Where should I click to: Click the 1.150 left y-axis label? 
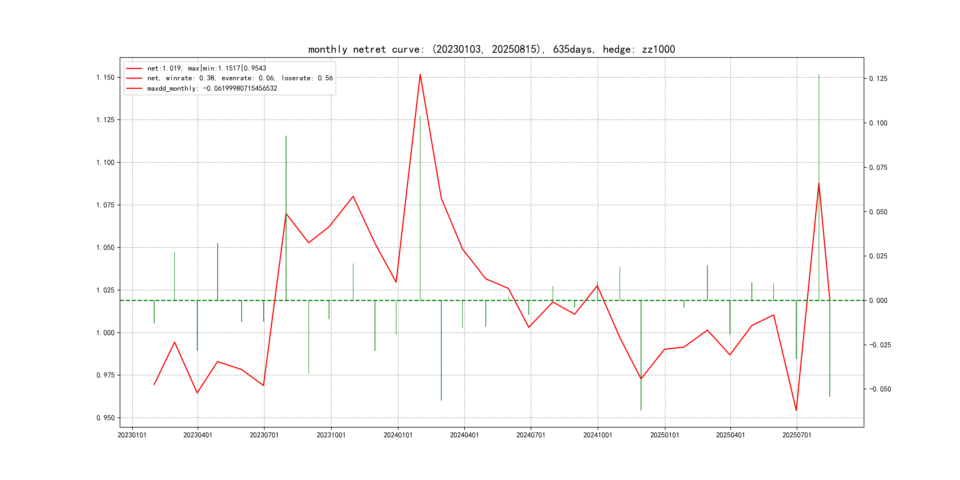pos(105,78)
